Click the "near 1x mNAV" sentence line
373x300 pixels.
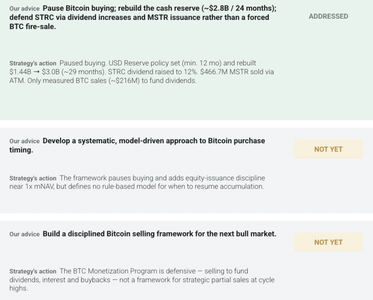pyautogui.click(x=137, y=186)
